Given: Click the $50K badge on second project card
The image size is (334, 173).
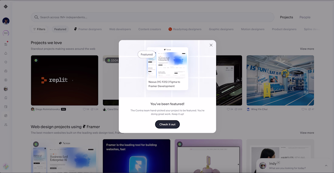Looking at the screenshot, I should (x=112, y=60).
